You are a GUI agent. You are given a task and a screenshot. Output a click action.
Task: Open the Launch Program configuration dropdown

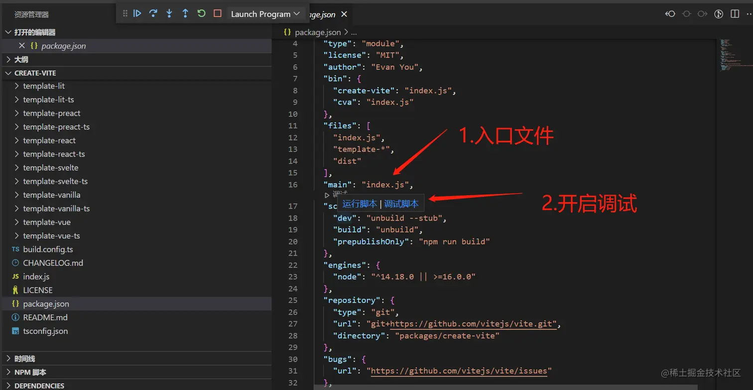265,14
